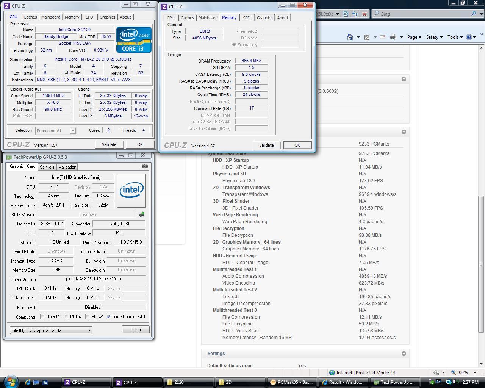The height and width of the screenshot is (388, 485).
Task: Click the Read Mail envelope icon
Action: click(x=383, y=37)
